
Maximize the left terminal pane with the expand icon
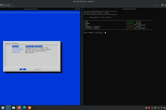pyautogui.click(x=76, y=9)
